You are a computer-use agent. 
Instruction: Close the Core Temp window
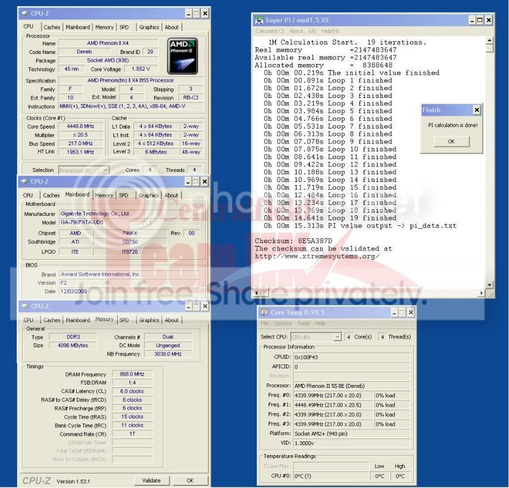pos(411,313)
